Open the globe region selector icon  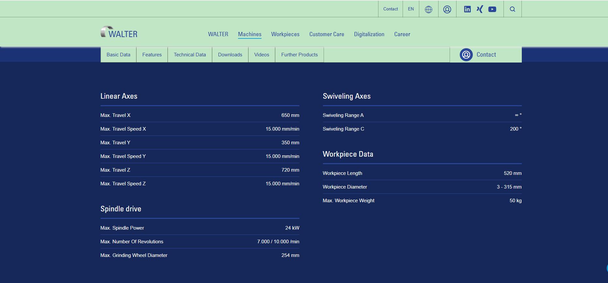(x=428, y=9)
